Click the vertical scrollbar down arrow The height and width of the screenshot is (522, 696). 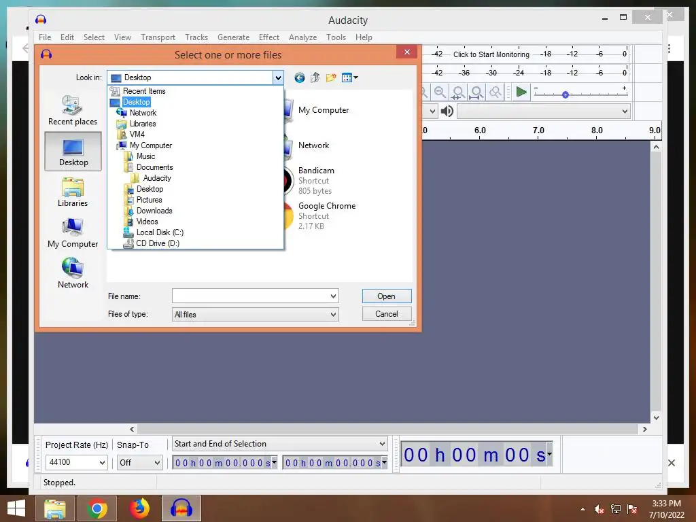tap(656, 418)
